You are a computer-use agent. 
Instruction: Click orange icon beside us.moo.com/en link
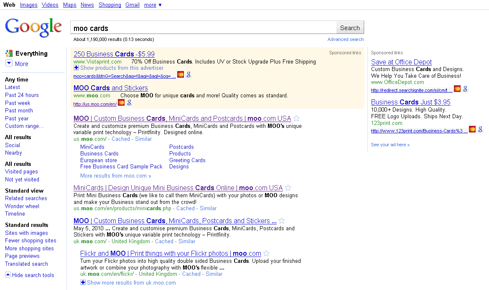(121, 103)
